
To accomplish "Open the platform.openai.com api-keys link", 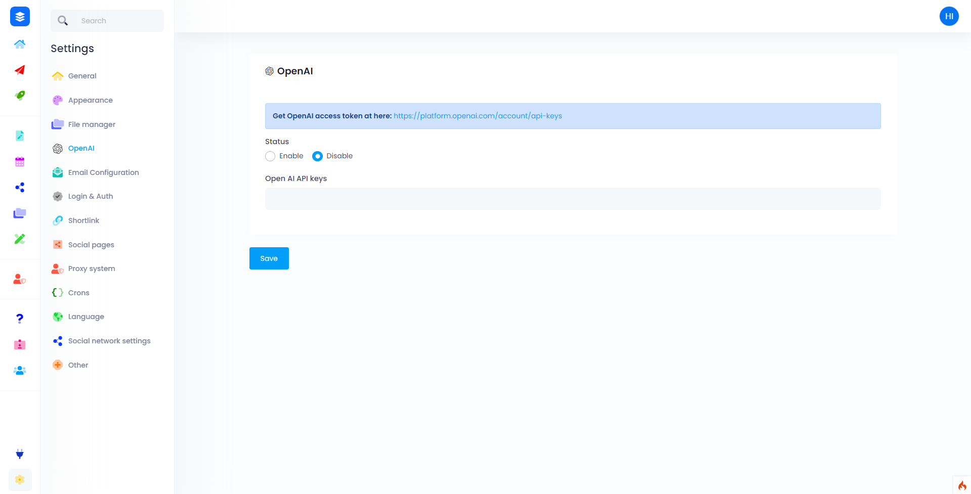I will tap(478, 116).
